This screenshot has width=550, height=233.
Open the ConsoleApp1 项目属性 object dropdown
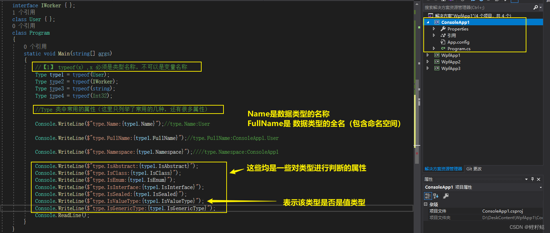[541, 187]
